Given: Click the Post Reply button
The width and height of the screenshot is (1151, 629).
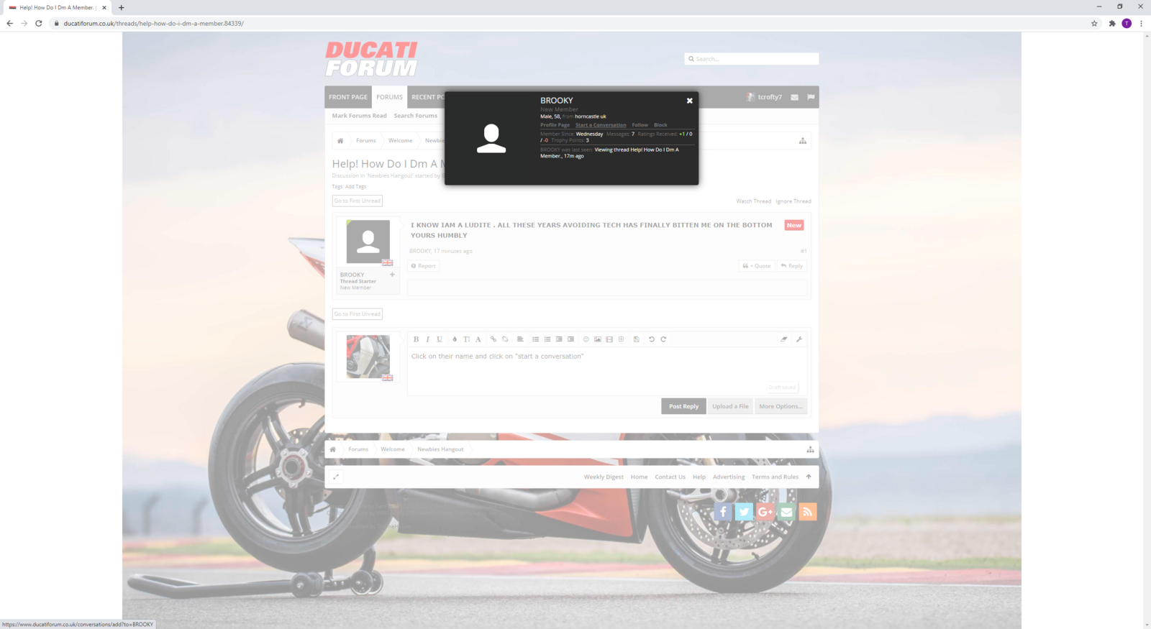Looking at the screenshot, I should (683, 406).
